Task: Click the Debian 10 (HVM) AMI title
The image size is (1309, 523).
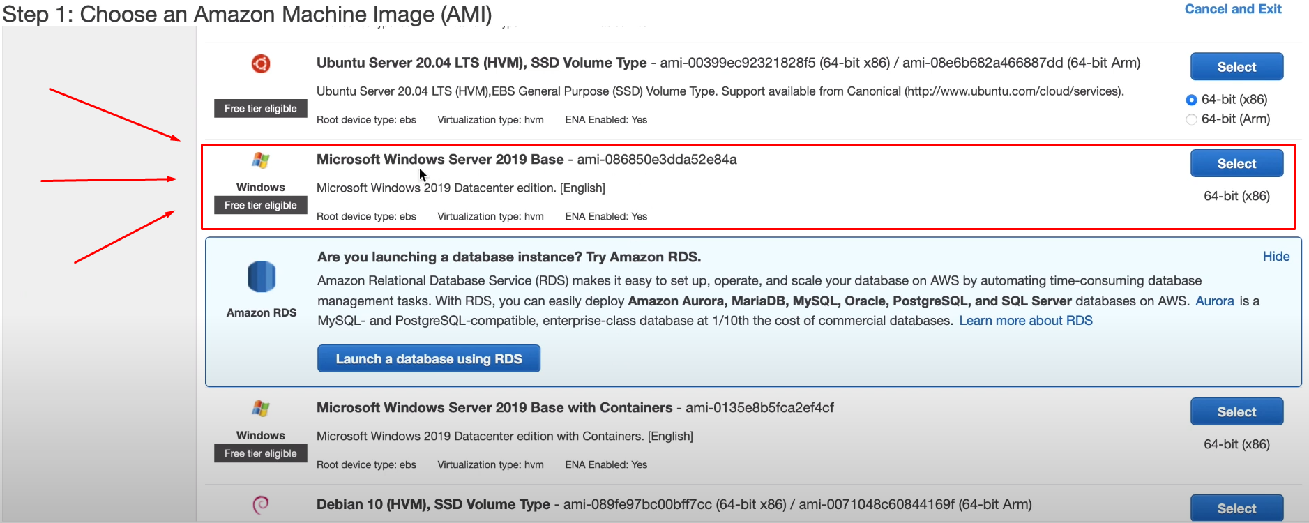Action: (433, 504)
